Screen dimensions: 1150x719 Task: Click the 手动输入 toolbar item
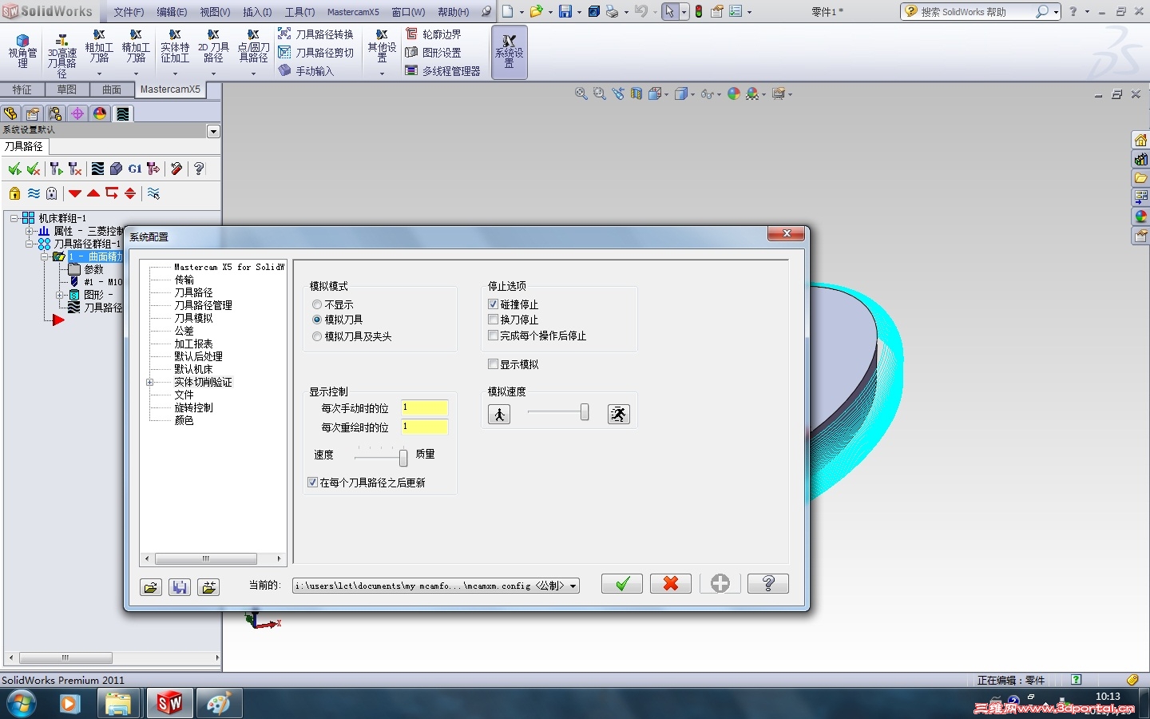click(306, 71)
